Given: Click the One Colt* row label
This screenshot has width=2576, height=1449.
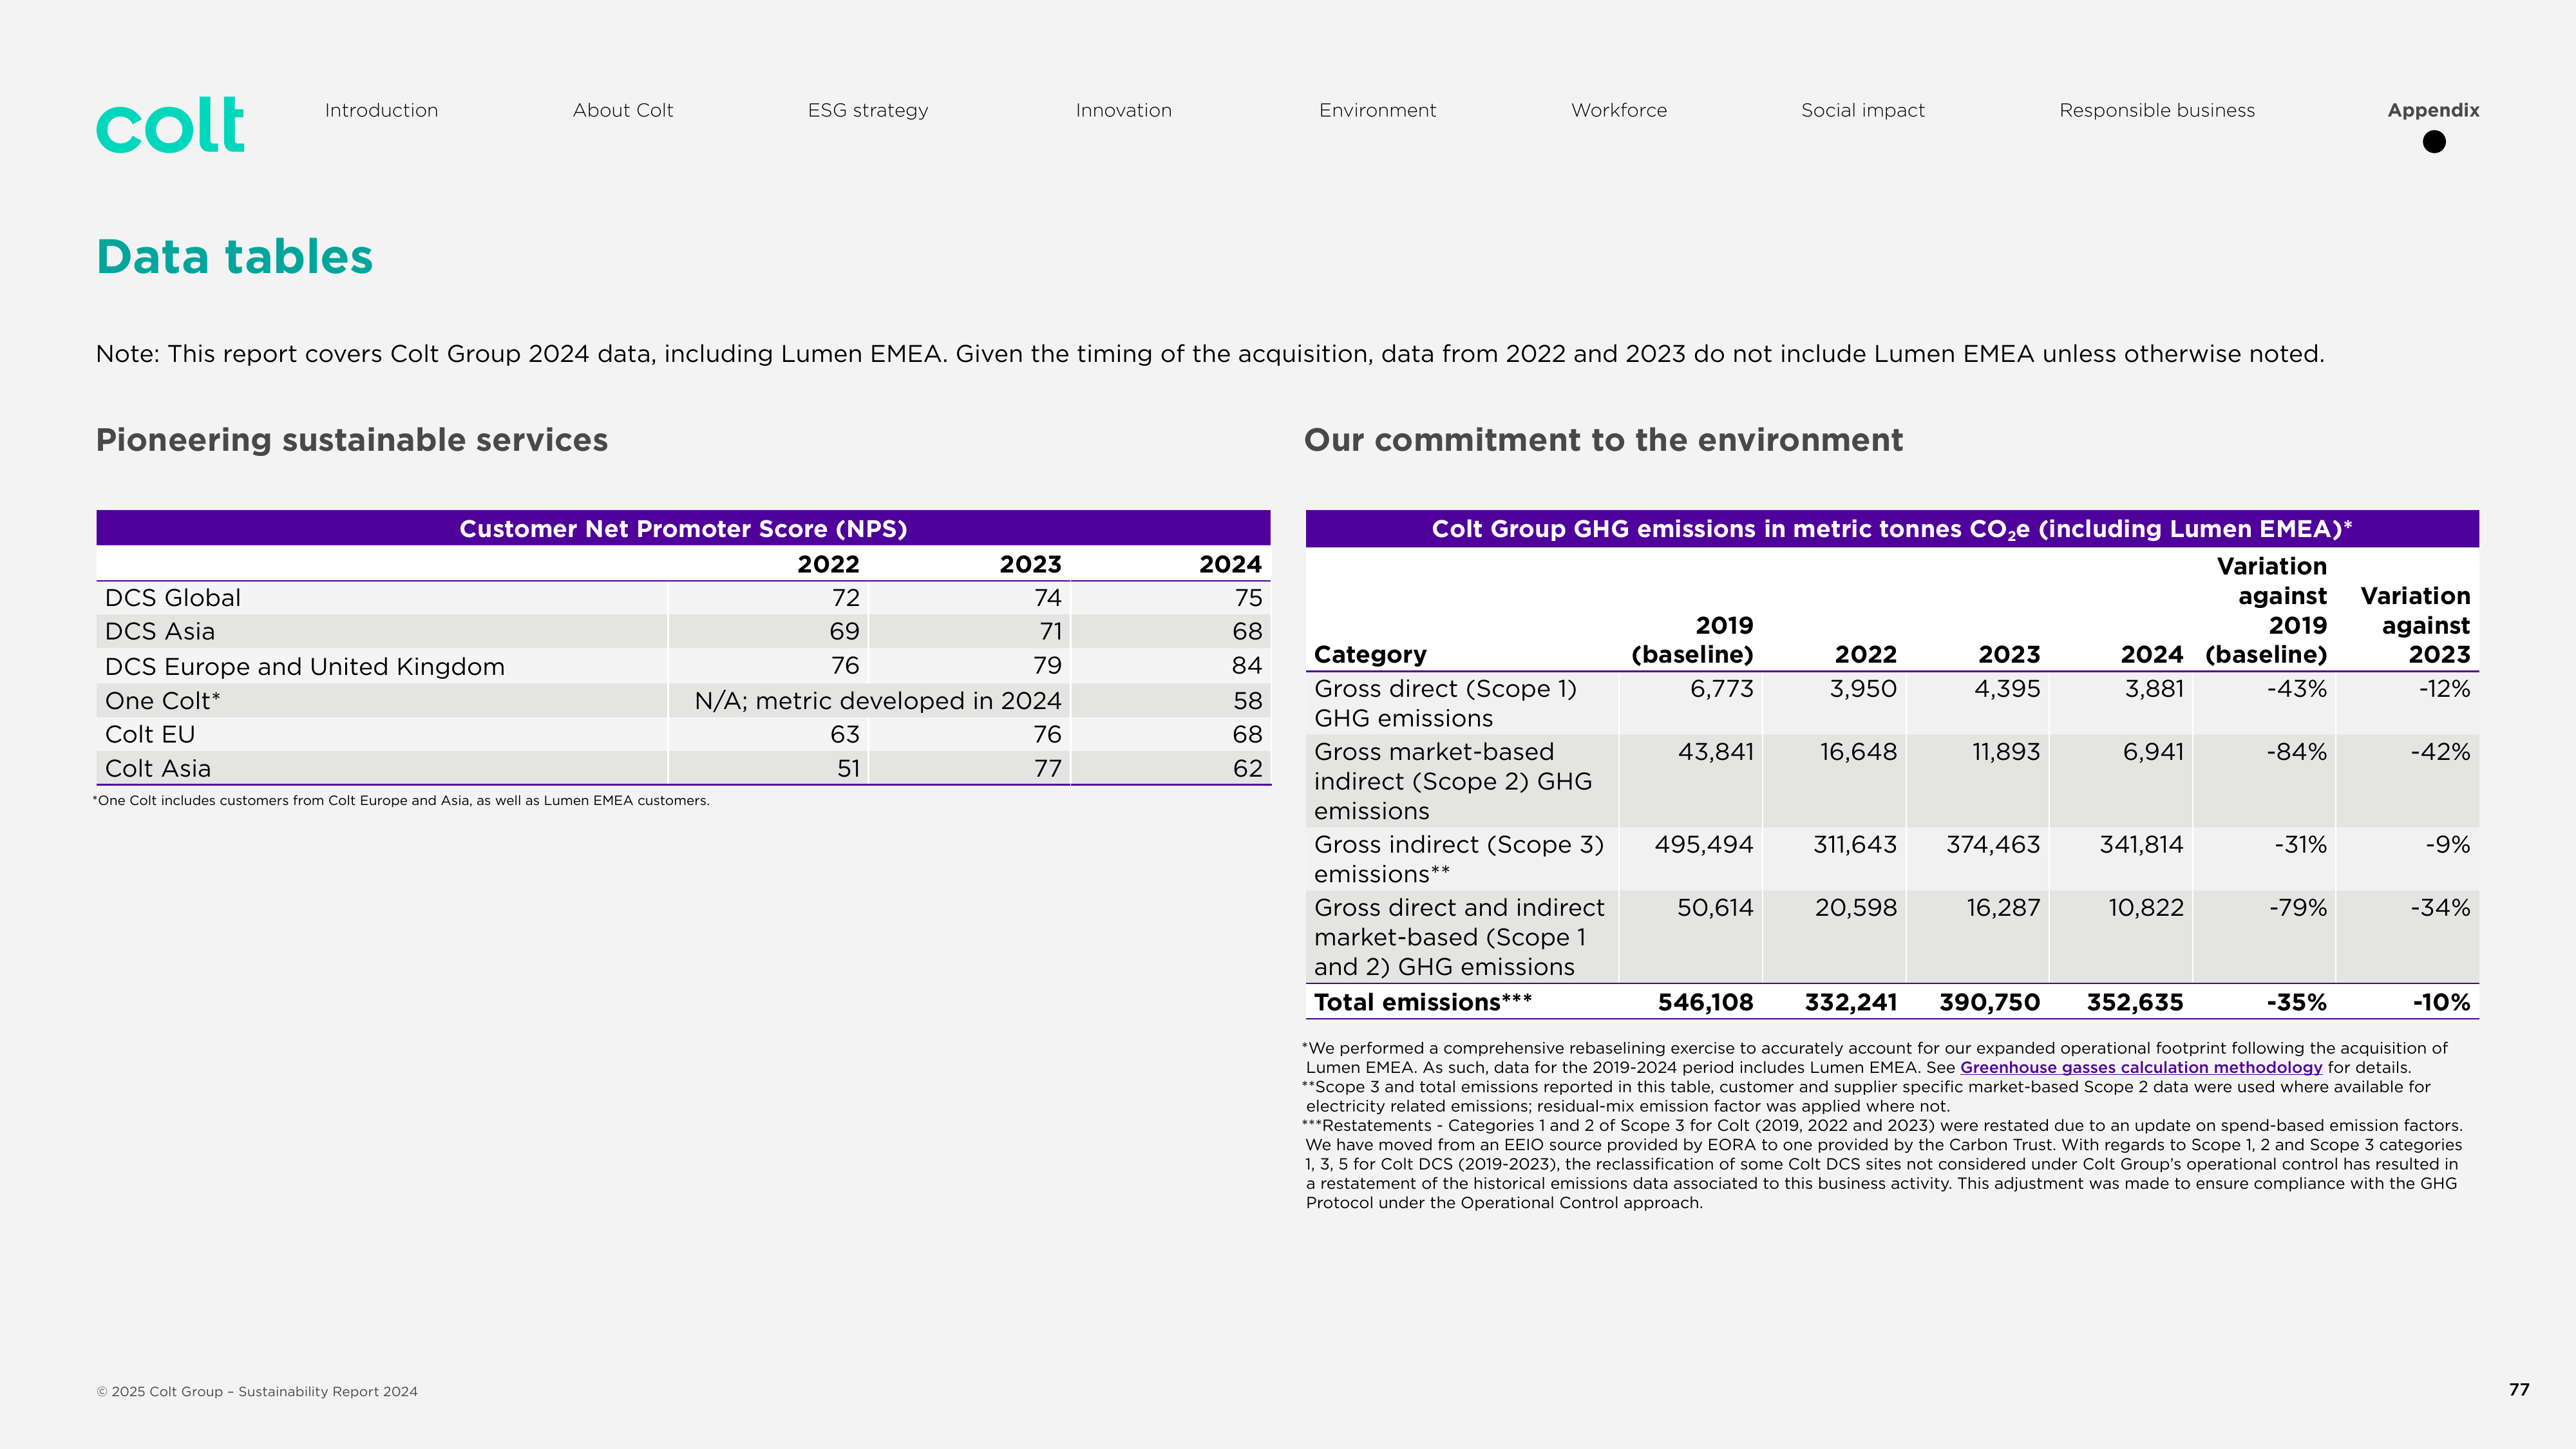Looking at the screenshot, I should [x=163, y=701].
